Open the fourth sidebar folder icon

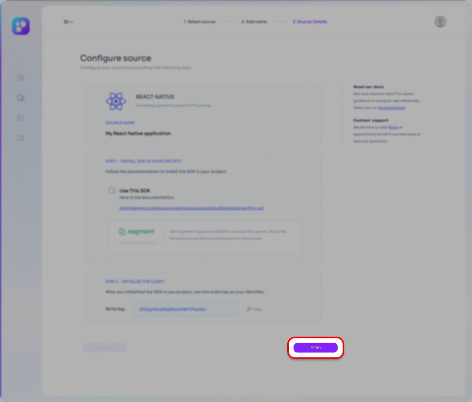click(x=21, y=138)
